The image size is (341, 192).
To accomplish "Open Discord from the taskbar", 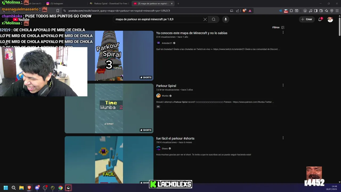I will (37, 188).
